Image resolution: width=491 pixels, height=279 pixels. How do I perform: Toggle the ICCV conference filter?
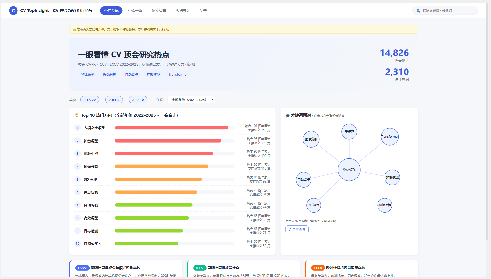(114, 100)
